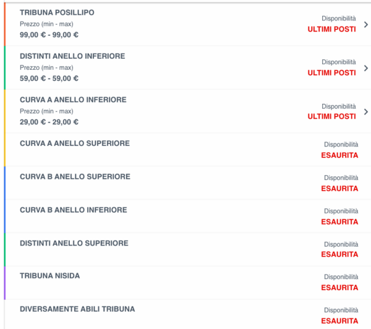
Task: Click the CURVA B ANELLO SUPERIORE title
Action: click(x=75, y=177)
